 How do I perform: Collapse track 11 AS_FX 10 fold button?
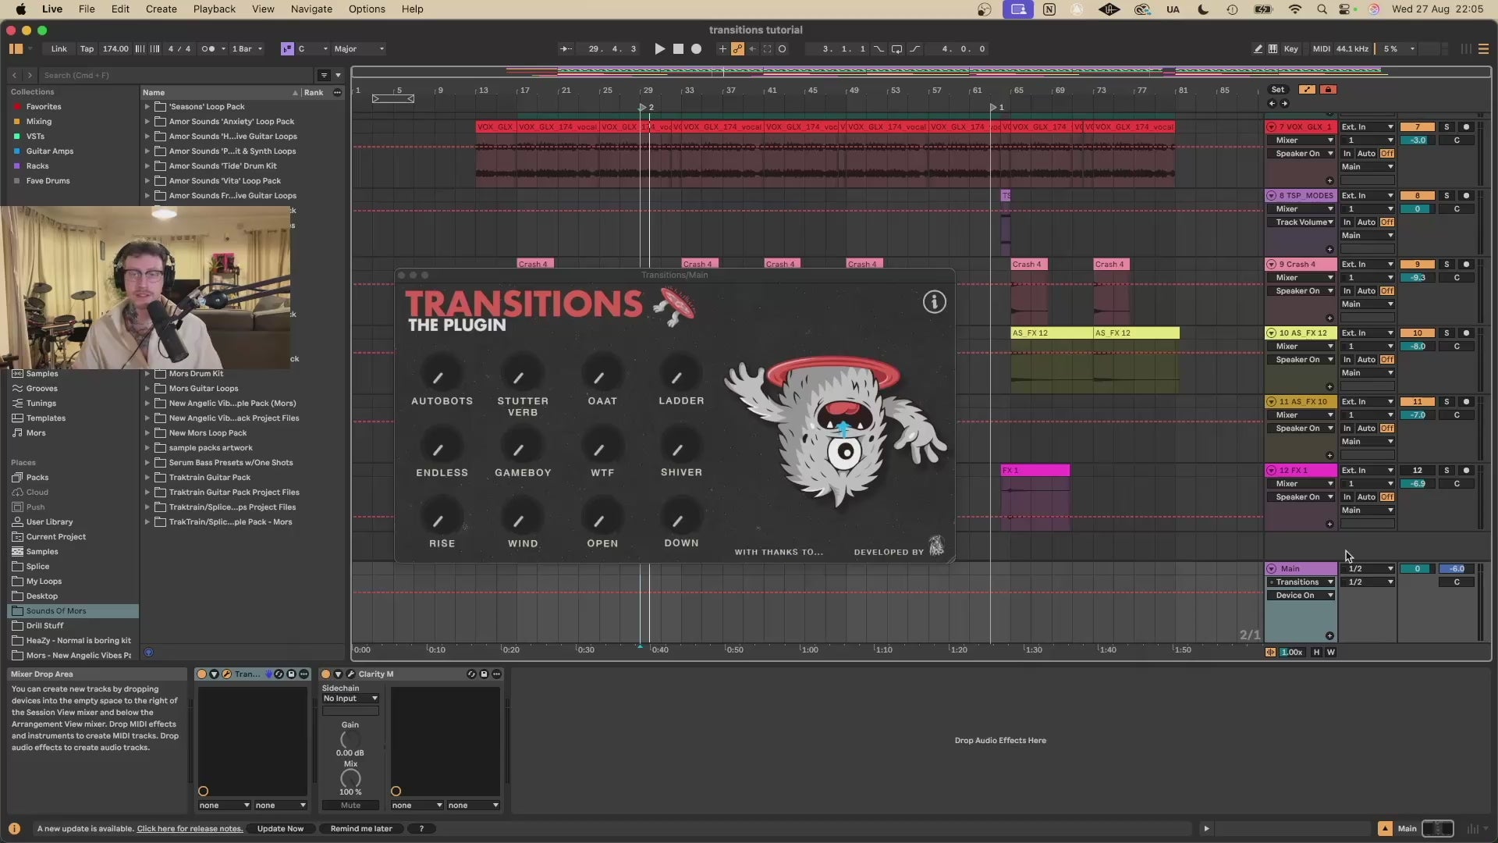tap(1272, 401)
